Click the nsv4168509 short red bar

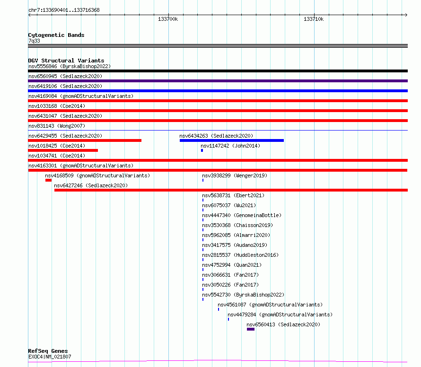pyautogui.click(x=48, y=180)
